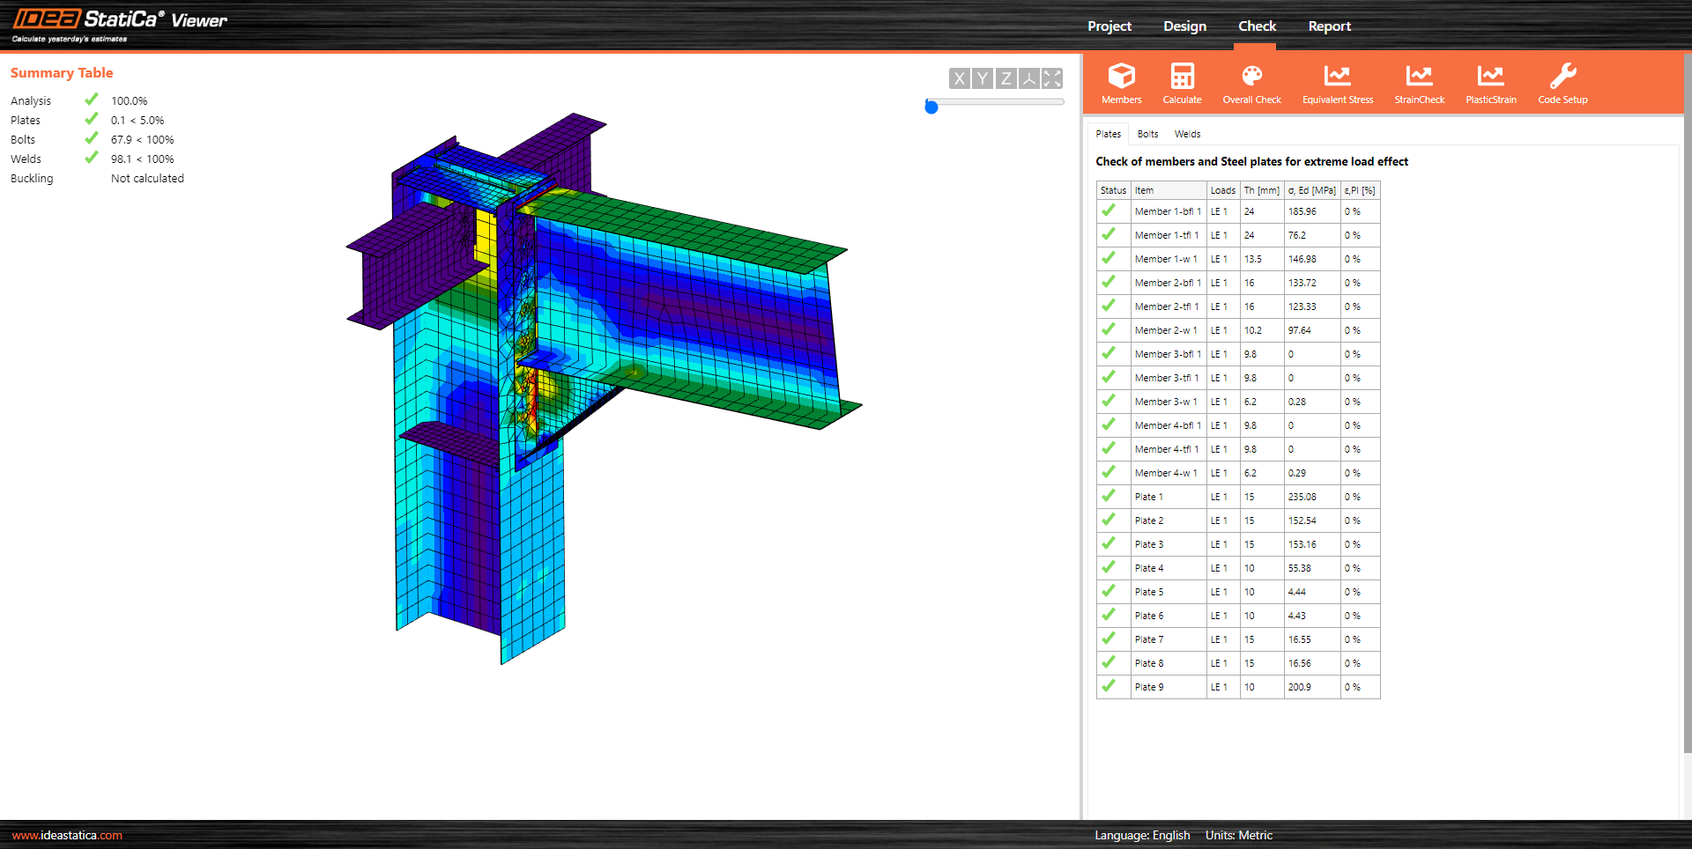Viewport: 1692px width, 849px height.
Task: Toggle the Z-axis view orientation
Action: [x=1005, y=78]
